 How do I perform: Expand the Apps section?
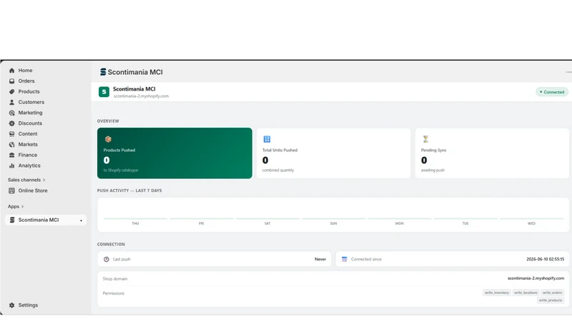coord(16,206)
